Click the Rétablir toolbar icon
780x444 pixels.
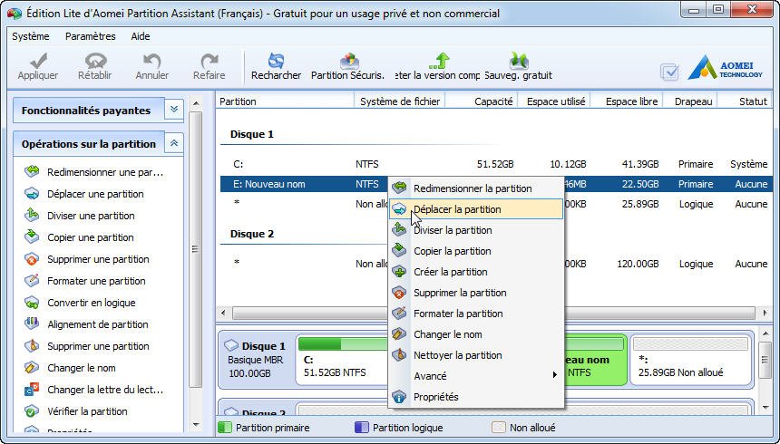coord(95,61)
